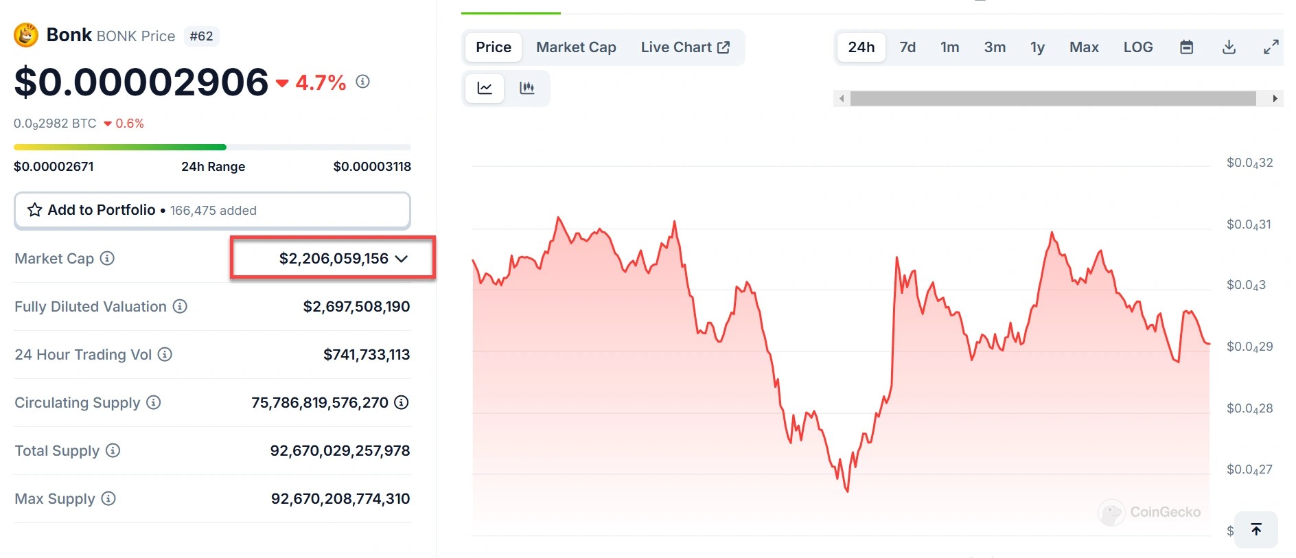Screen dimensions: 1296x558
Task: Show Total Supply info icon
Action: (113, 450)
